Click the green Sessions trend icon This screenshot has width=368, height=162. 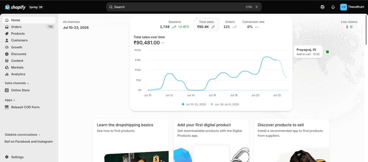[174, 27]
